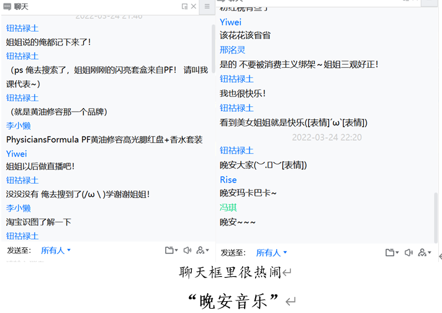Toggle the speaker icon in left chat

[187, 251]
